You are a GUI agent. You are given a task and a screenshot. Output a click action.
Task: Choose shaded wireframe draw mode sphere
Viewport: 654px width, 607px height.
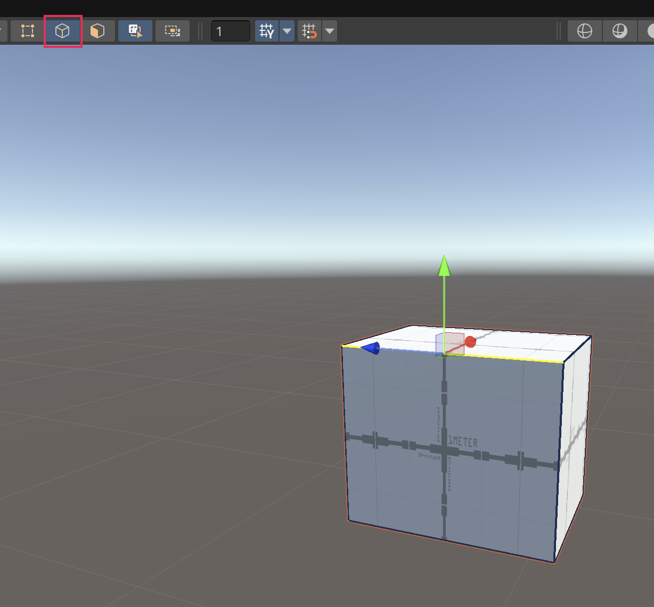619,31
